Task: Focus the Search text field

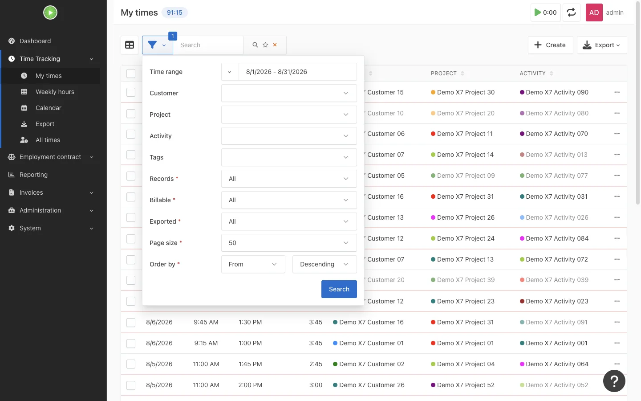Action: 208,45
